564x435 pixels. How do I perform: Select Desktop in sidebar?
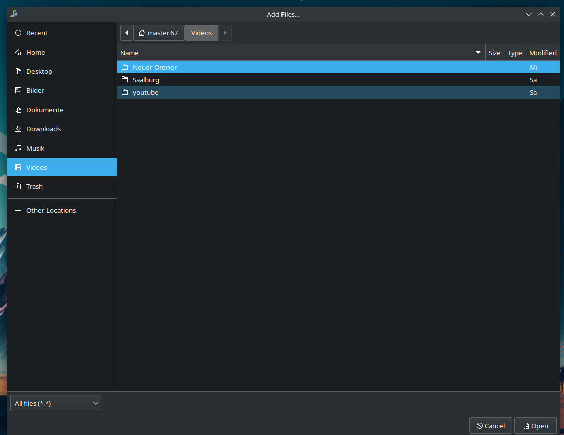(x=62, y=71)
